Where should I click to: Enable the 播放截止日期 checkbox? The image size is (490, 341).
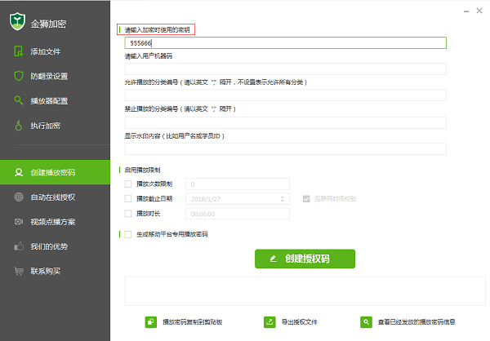128,198
